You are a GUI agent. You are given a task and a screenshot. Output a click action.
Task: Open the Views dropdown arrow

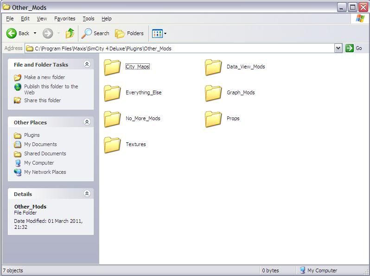(x=165, y=33)
